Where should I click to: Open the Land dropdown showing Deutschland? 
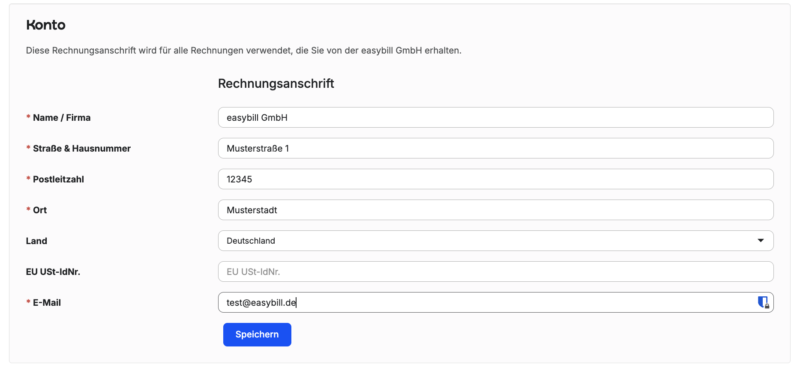tap(496, 241)
